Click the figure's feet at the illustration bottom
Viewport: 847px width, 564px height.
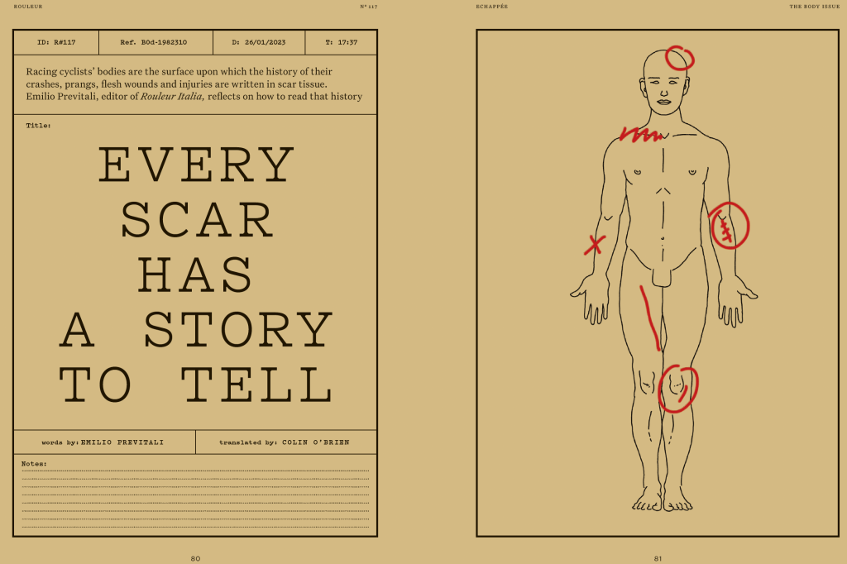(662, 499)
